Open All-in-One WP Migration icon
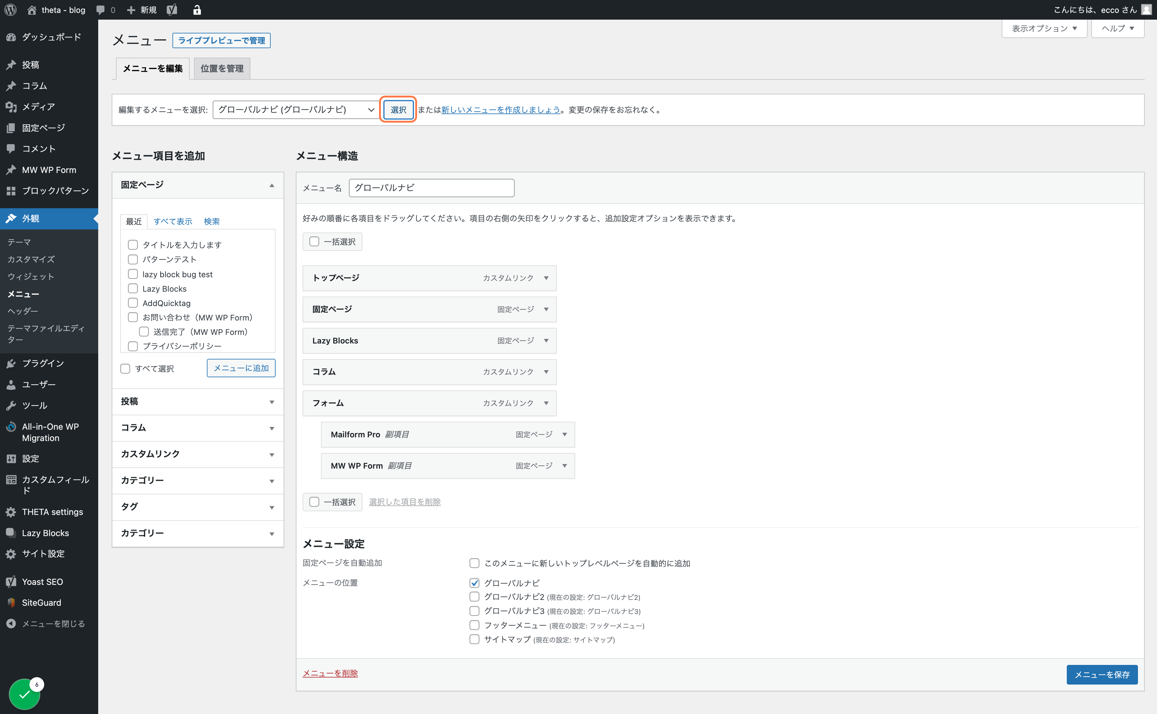Viewport: 1157px width, 714px height. (11, 426)
